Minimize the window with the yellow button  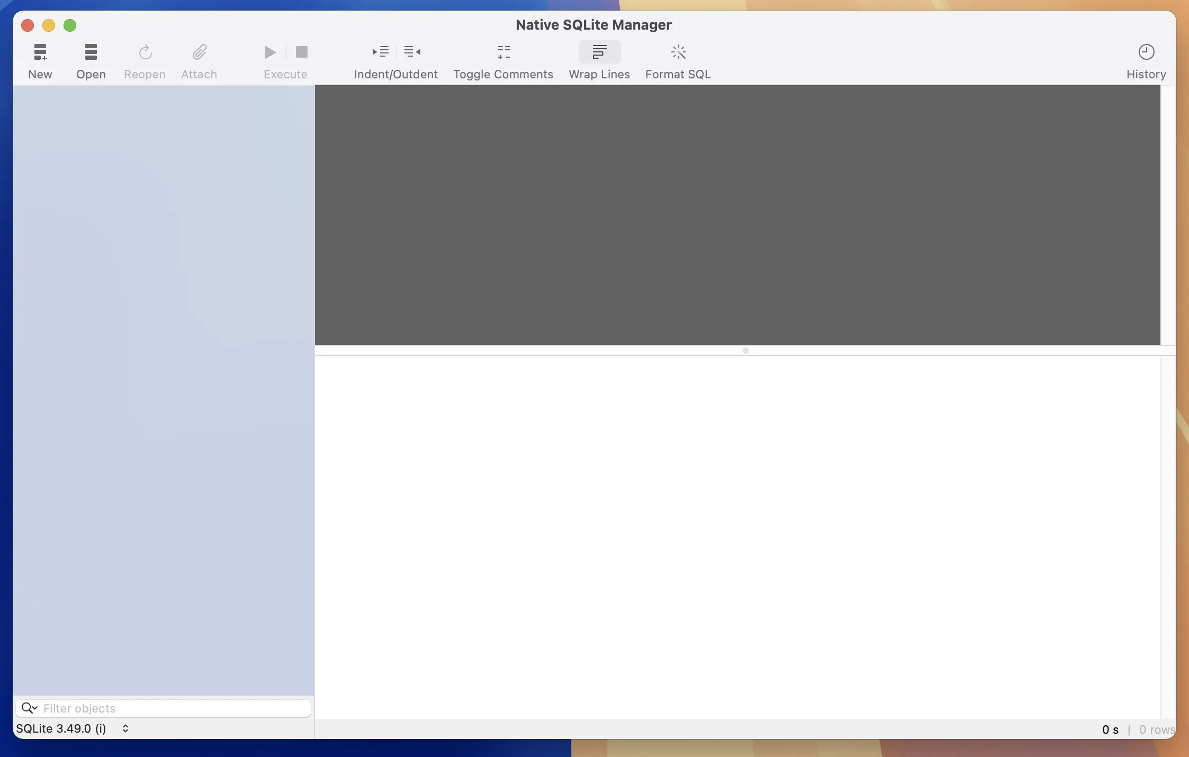(49, 25)
